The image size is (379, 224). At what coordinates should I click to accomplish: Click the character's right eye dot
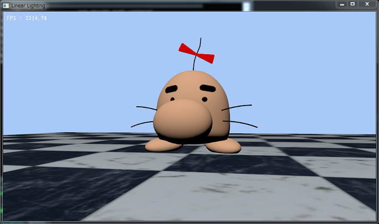(204, 100)
